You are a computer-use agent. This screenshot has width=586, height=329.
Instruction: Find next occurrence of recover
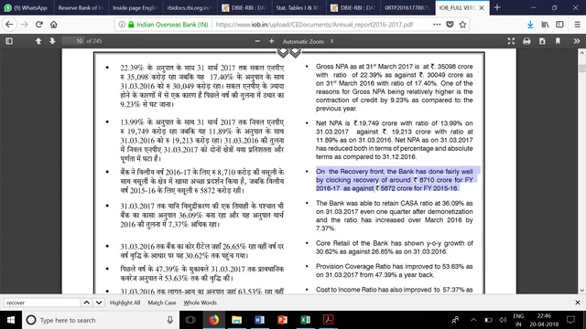pos(99,302)
